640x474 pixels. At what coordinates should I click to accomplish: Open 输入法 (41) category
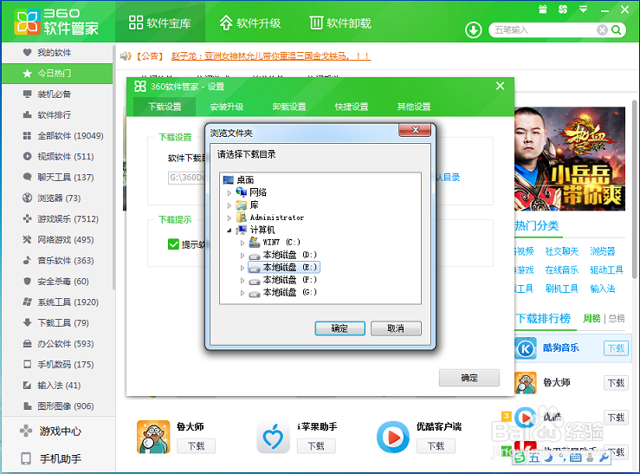[x=57, y=386]
